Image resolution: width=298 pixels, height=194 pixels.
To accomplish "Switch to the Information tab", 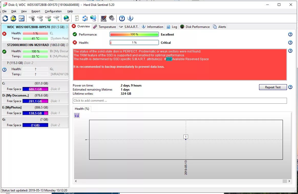I will (x=152, y=27).
